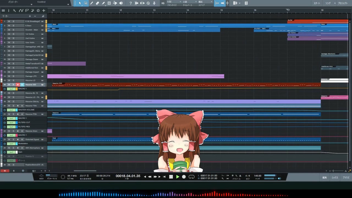Open FILTER2-CUT automation mode dropdown
This screenshot has height=198, width=352.
point(11,122)
